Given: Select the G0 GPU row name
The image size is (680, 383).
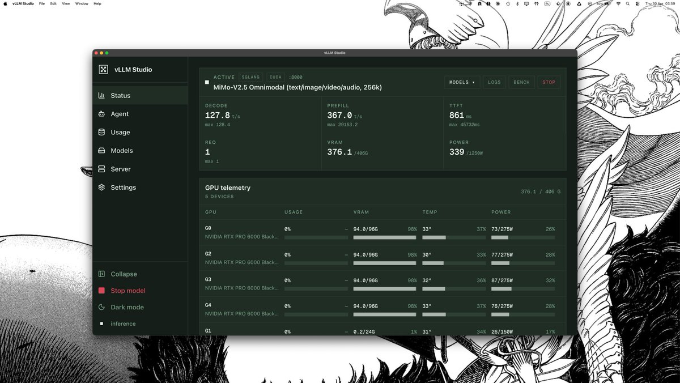Looking at the screenshot, I should pos(208,229).
